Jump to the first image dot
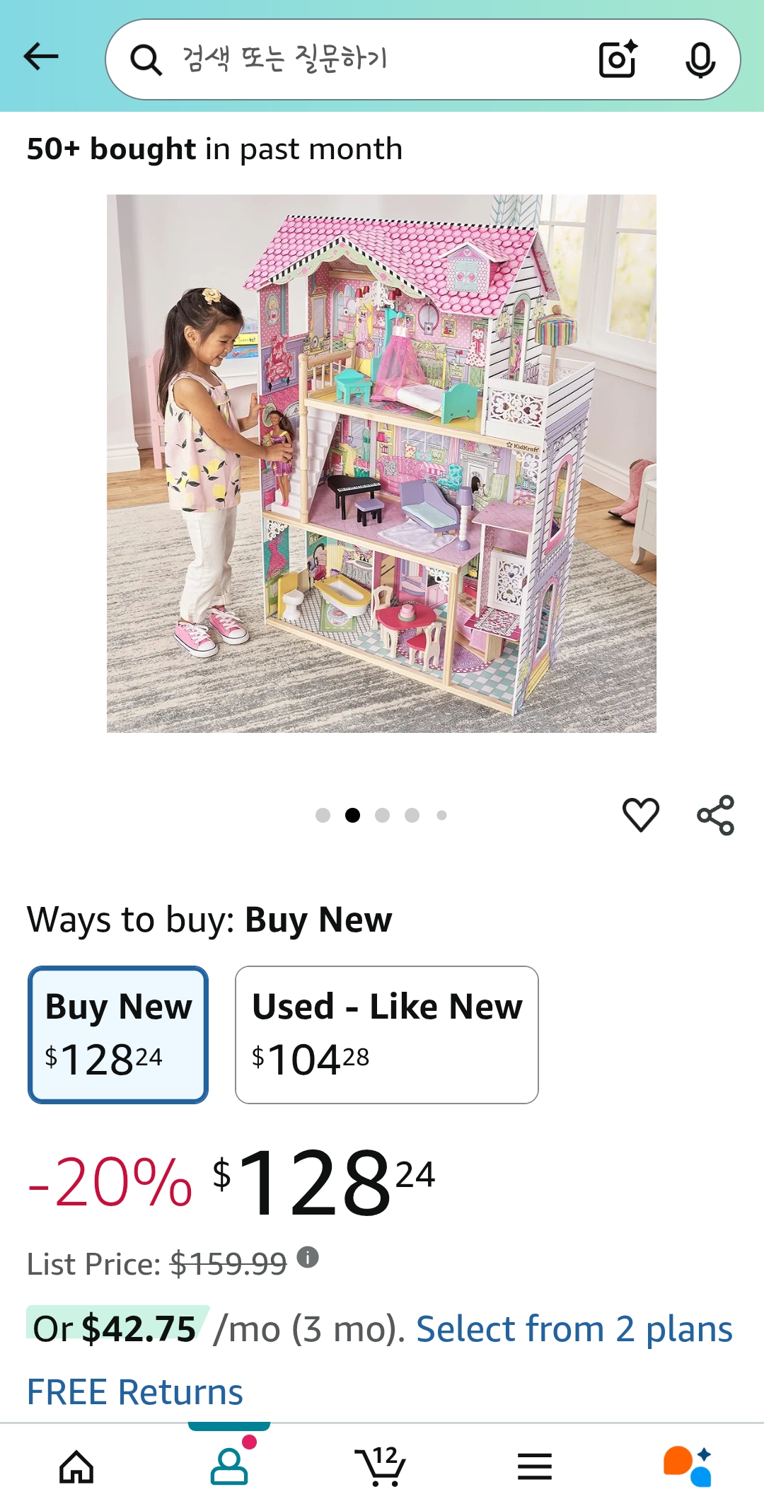The height and width of the screenshot is (1511, 764). coord(323,816)
